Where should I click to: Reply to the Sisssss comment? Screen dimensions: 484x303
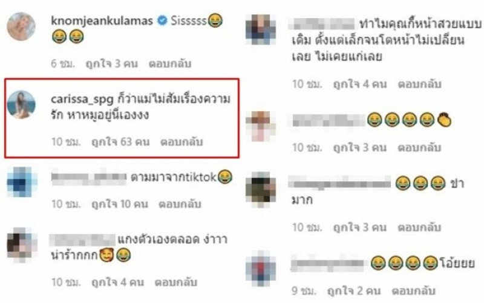170,64
